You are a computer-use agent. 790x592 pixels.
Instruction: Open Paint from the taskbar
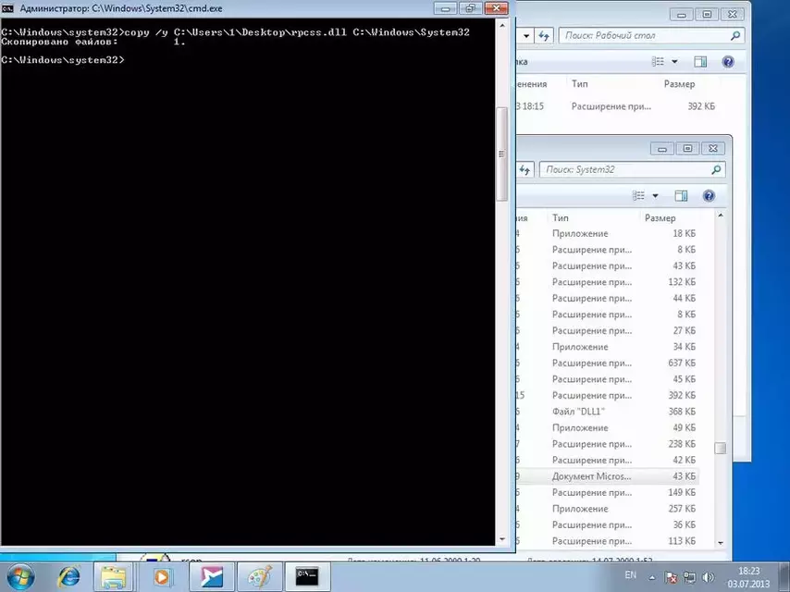pyautogui.click(x=259, y=577)
